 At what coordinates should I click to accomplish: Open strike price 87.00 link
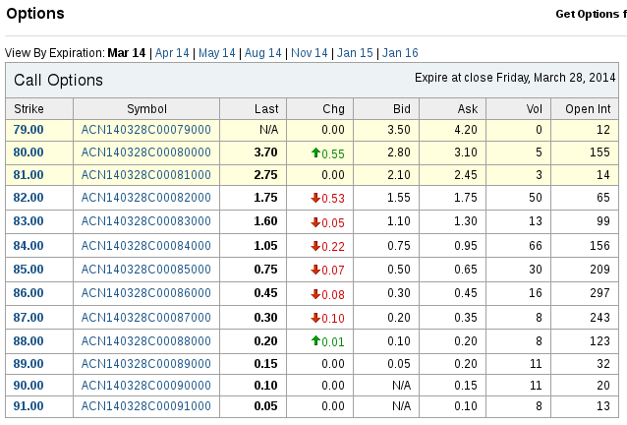coord(28,318)
